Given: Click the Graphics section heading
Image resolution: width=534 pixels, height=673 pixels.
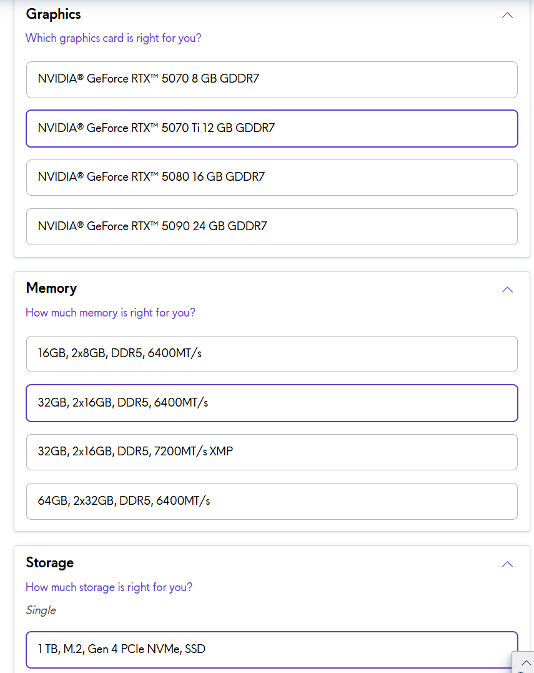Looking at the screenshot, I should (53, 14).
